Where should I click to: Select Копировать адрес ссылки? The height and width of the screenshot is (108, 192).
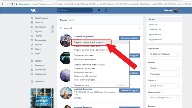(x=100, y=59)
